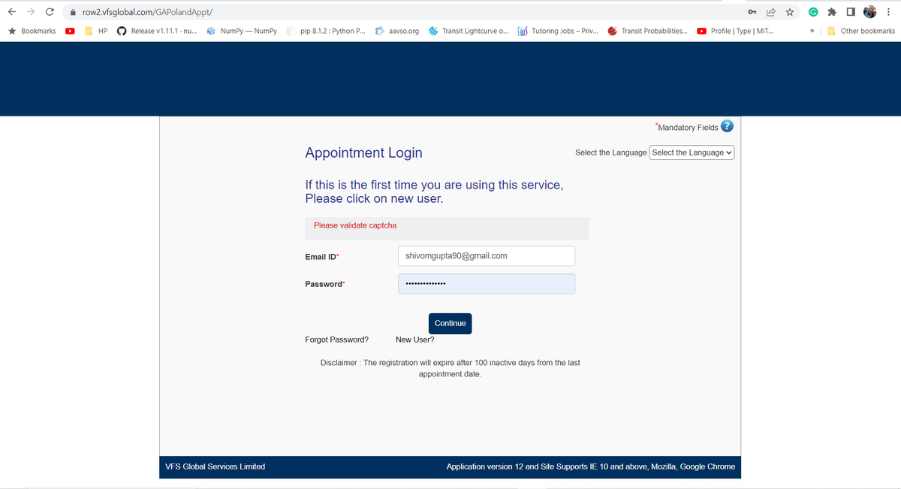Reload the page with refresh icon
Image resolution: width=901 pixels, height=489 pixels.
coord(50,12)
